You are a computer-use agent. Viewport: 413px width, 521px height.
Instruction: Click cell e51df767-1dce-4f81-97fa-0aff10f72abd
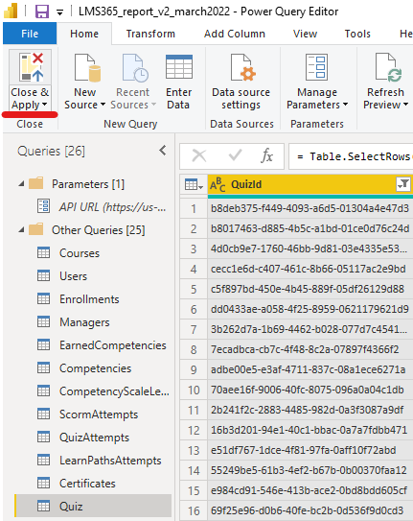(310, 450)
